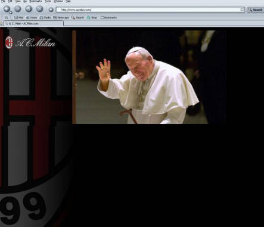Go Home via personal toolbar Home button
This screenshot has height=227, width=264.
32,17
